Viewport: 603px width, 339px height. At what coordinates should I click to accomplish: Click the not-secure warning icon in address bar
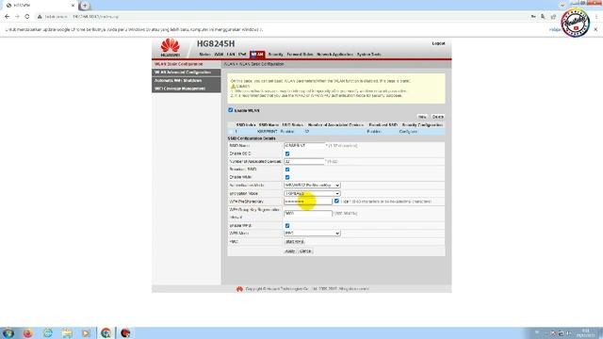[x=40, y=17]
